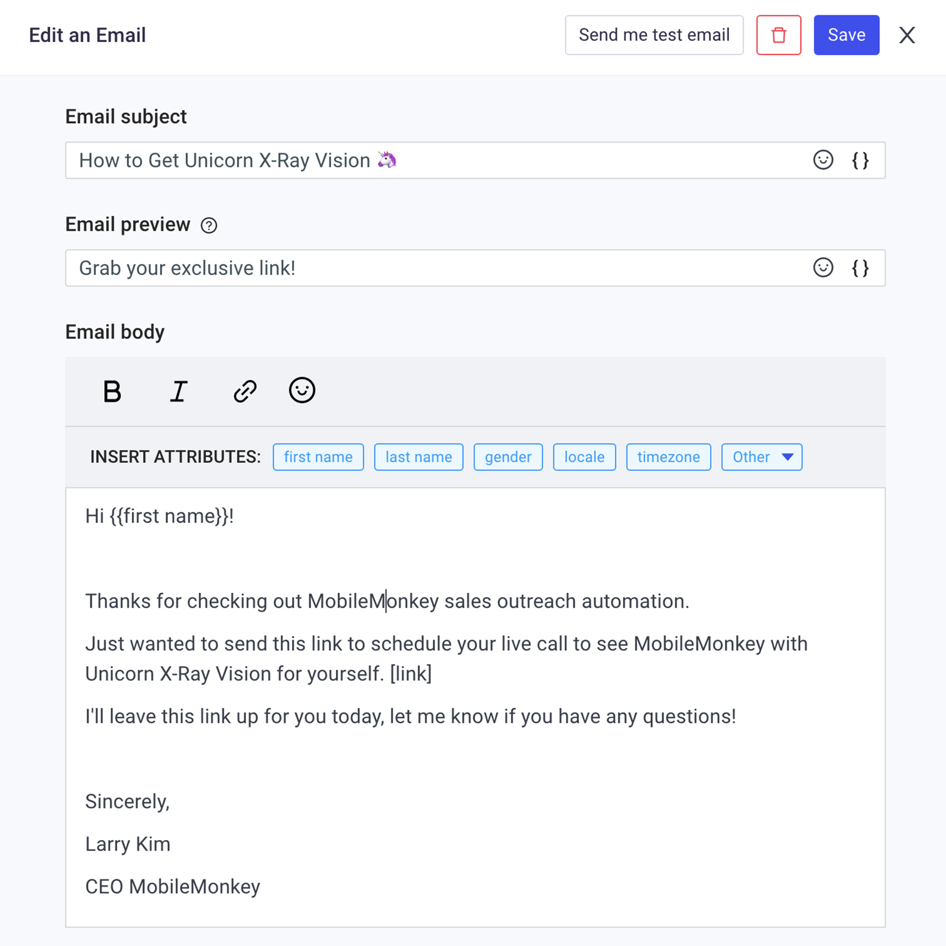The width and height of the screenshot is (946, 946).
Task: Open emoji picker for Email preview
Action: [823, 267]
